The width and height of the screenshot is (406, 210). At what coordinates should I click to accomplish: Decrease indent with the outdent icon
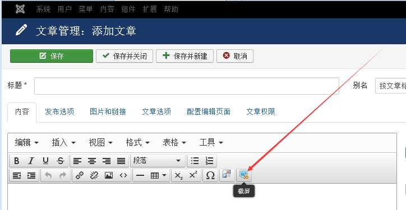17,176
